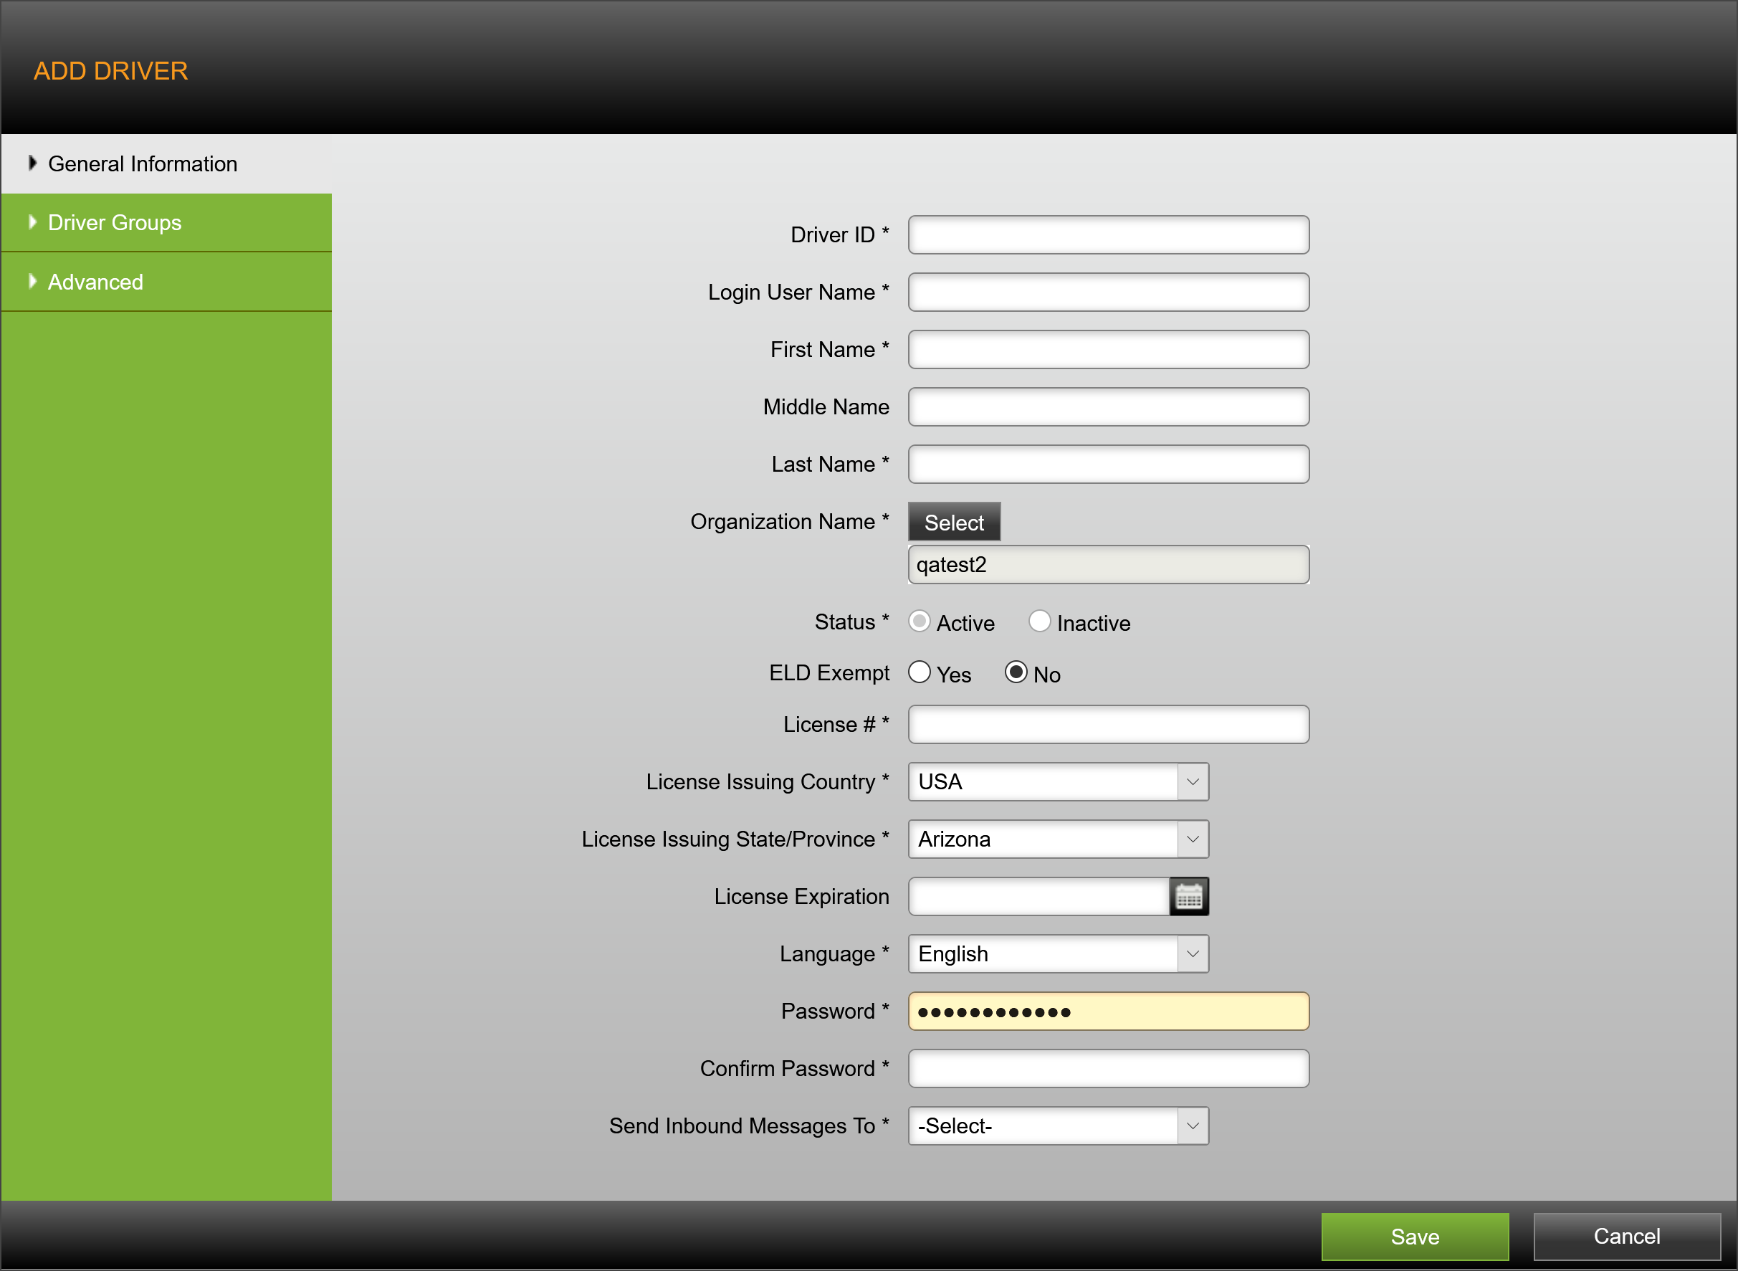Open the License Issuing Country dropdown
The image size is (1738, 1271).
pos(1057,781)
